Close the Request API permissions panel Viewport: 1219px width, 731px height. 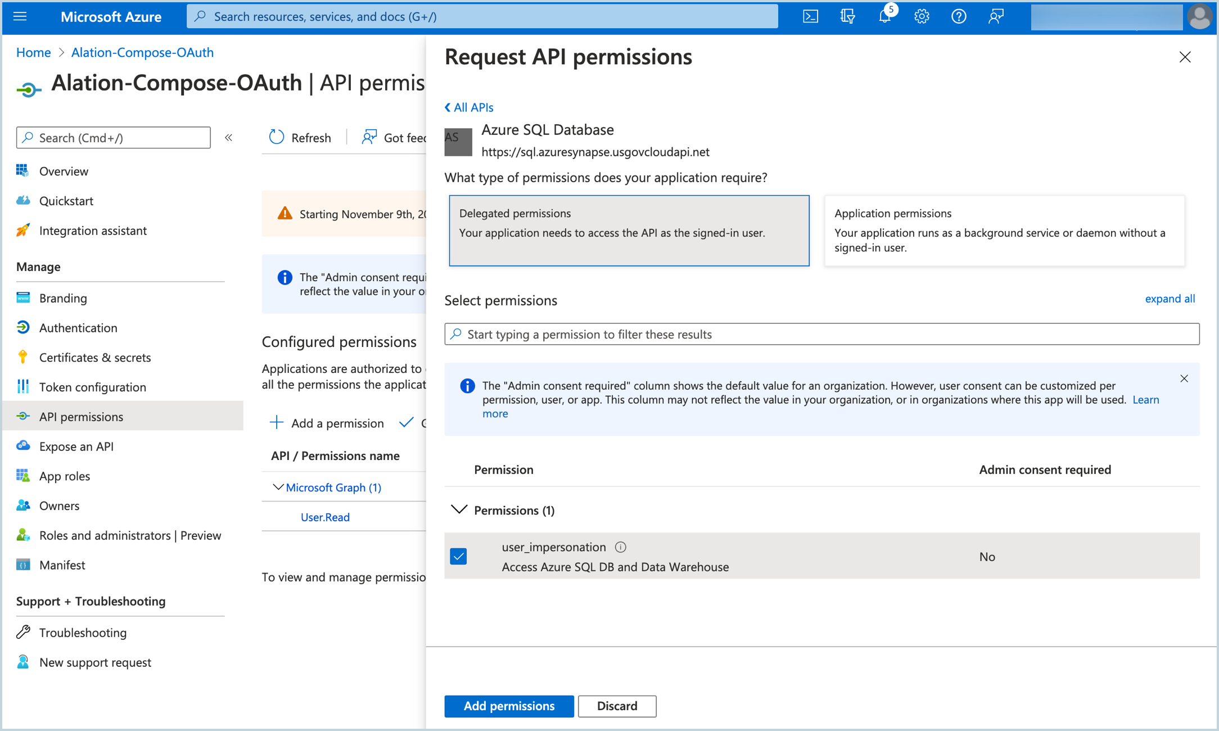[x=1185, y=57]
